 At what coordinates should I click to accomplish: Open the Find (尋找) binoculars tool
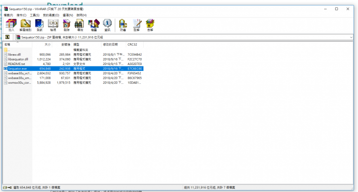[80, 25]
